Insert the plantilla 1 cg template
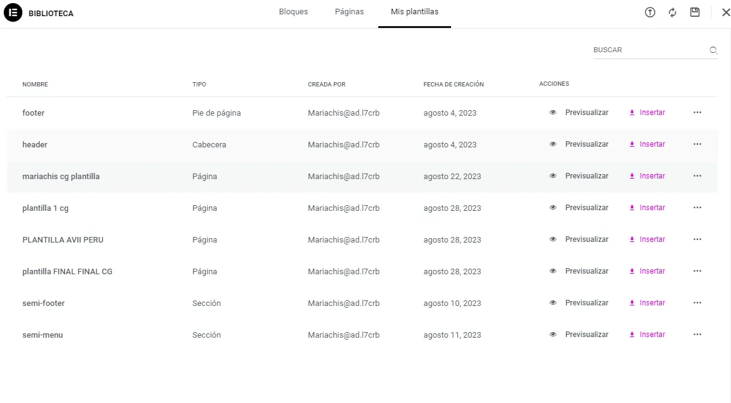The height and width of the screenshot is (403, 731). 647,207
